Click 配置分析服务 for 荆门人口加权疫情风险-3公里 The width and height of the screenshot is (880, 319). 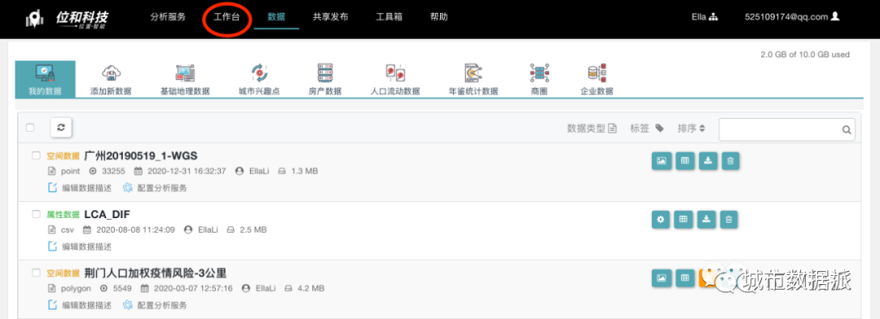[x=155, y=305]
